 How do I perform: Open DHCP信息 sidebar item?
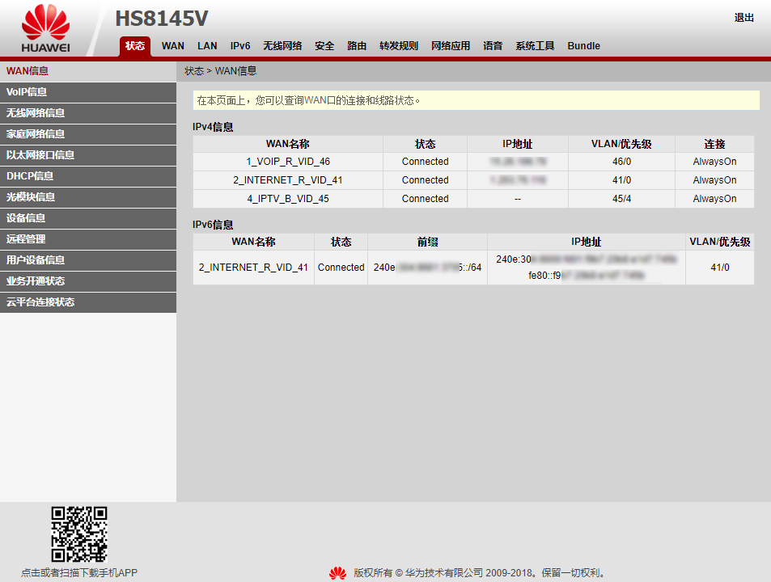[x=30, y=176]
